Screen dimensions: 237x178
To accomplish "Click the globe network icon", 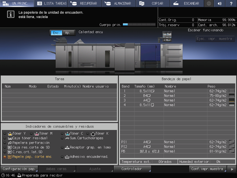I will coord(209,3).
